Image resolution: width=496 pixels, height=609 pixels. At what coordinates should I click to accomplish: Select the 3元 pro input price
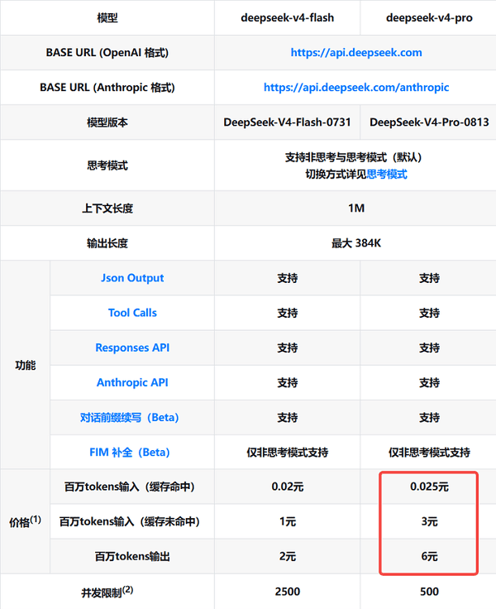[429, 521]
